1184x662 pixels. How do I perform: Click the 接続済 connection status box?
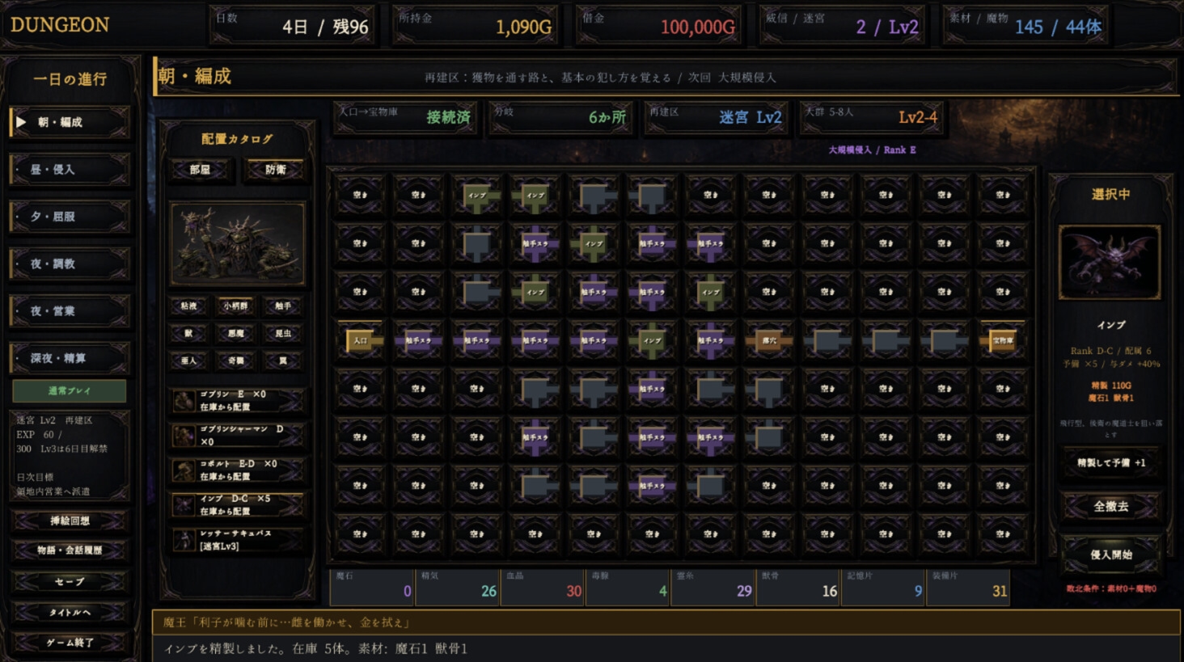pyautogui.click(x=404, y=117)
